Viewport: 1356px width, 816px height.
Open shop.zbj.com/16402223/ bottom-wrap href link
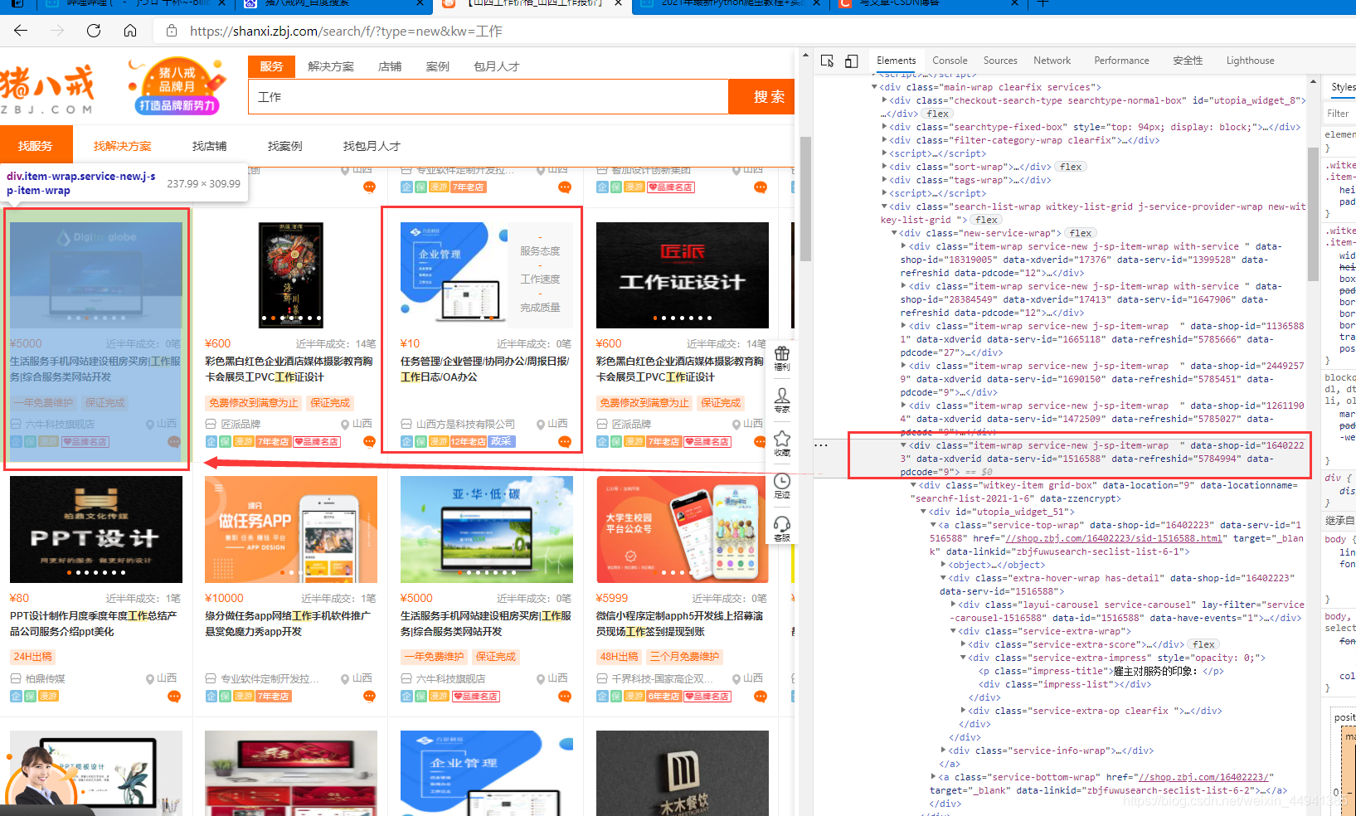coord(1203,777)
